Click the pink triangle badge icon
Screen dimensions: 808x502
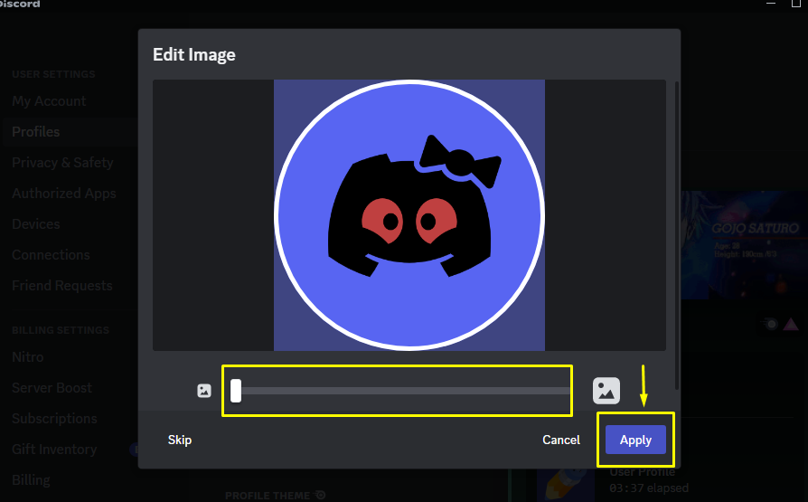click(x=791, y=325)
